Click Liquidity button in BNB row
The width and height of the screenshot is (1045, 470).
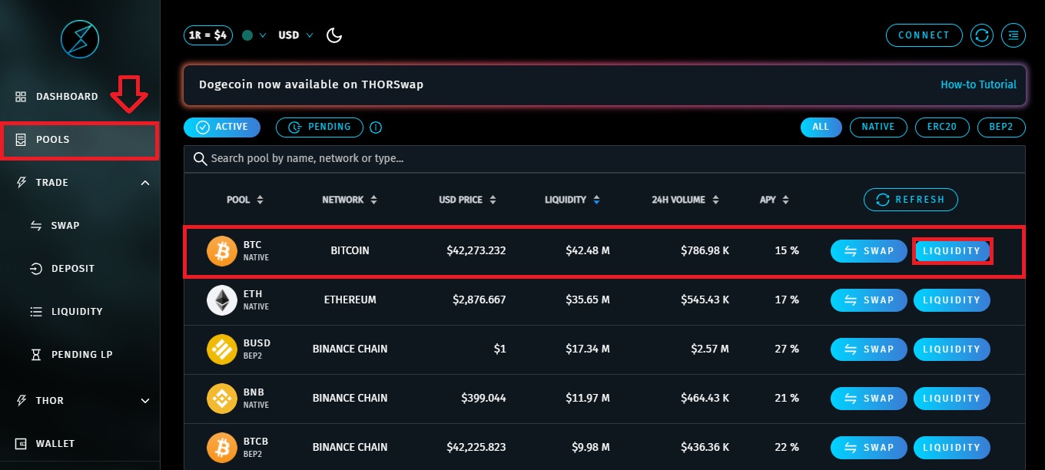pos(952,399)
